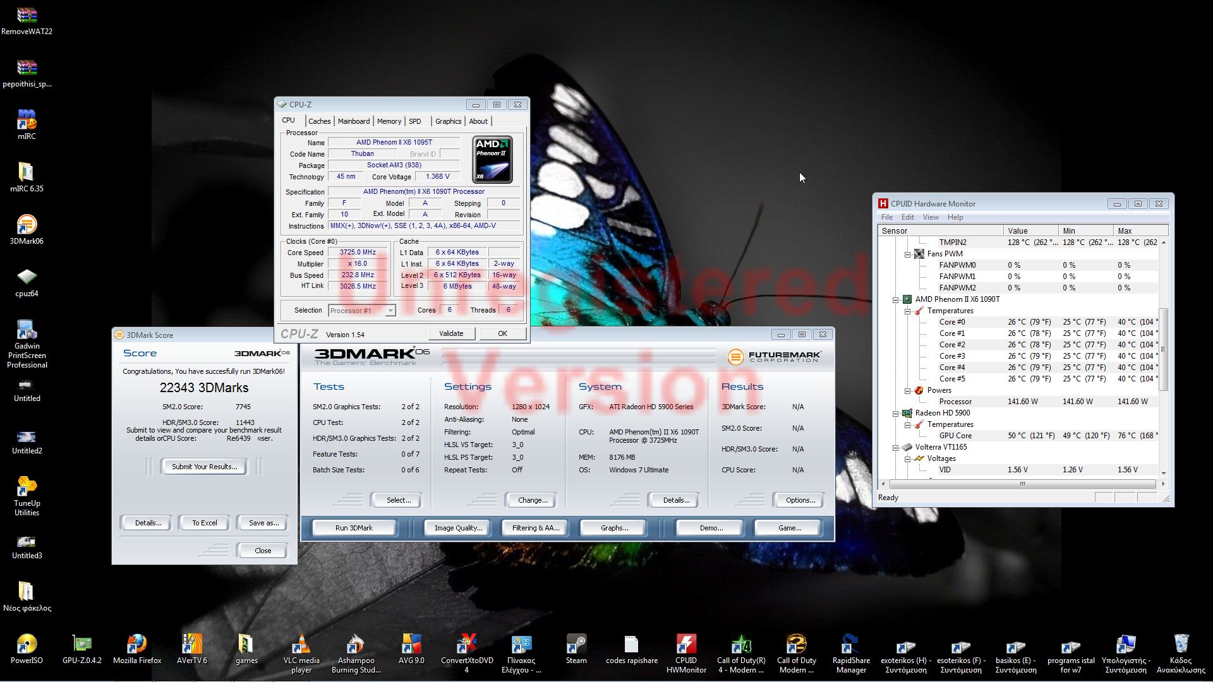Launch the PowerISO desktop shortcut
The height and width of the screenshot is (682, 1213).
[27, 649]
